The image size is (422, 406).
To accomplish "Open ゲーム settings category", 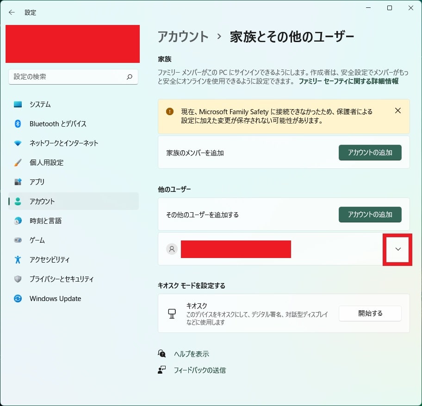I will pos(74,240).
